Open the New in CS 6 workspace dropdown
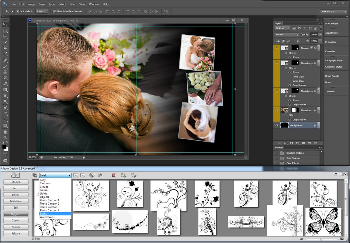This screenshot has width=350, height=243. [334, 11]
